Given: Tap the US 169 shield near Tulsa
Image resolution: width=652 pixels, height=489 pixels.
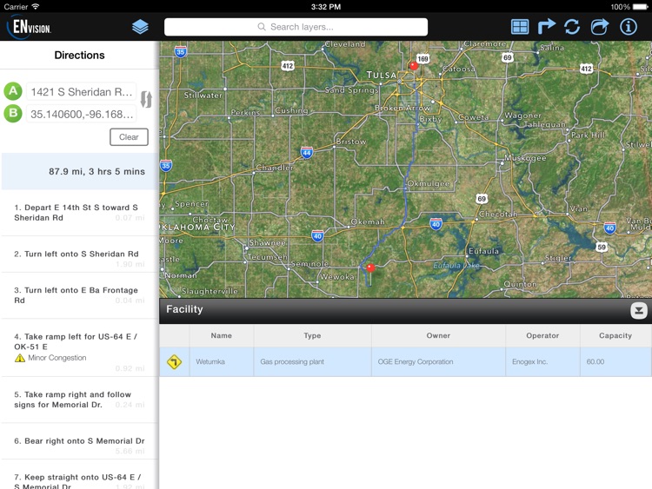Looking at the screenshot, I should pos(422,58).
